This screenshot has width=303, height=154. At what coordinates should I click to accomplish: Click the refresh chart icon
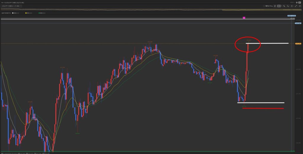(292, 6)
